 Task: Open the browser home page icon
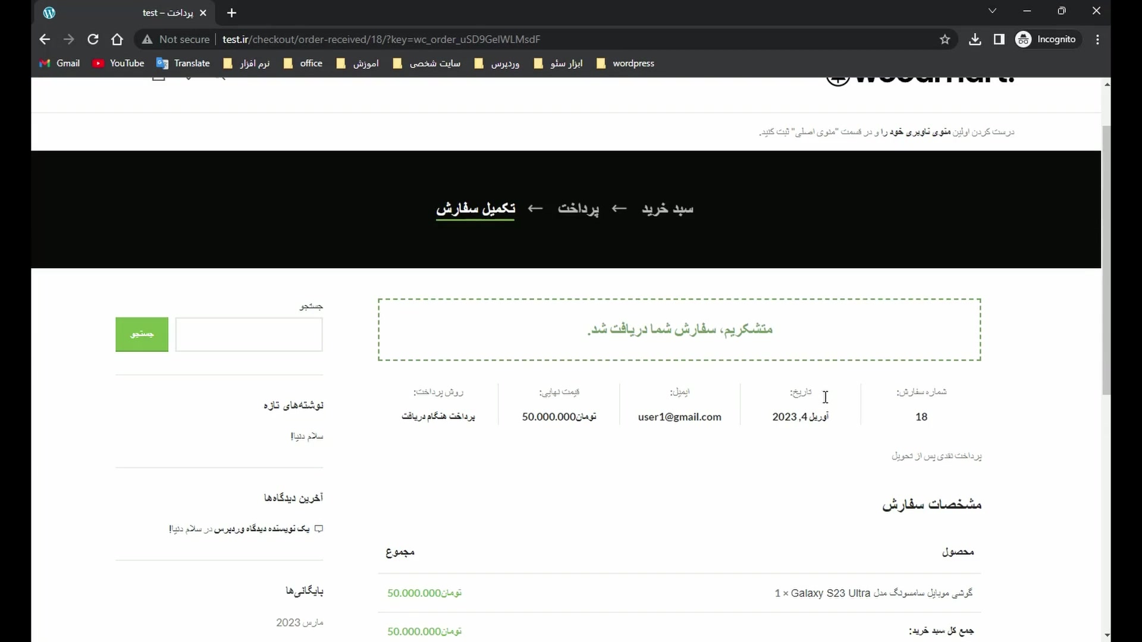117,39
